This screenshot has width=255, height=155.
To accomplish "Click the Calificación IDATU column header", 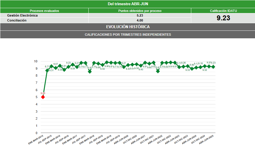I will pyautogui.click(x=223, y=11).
